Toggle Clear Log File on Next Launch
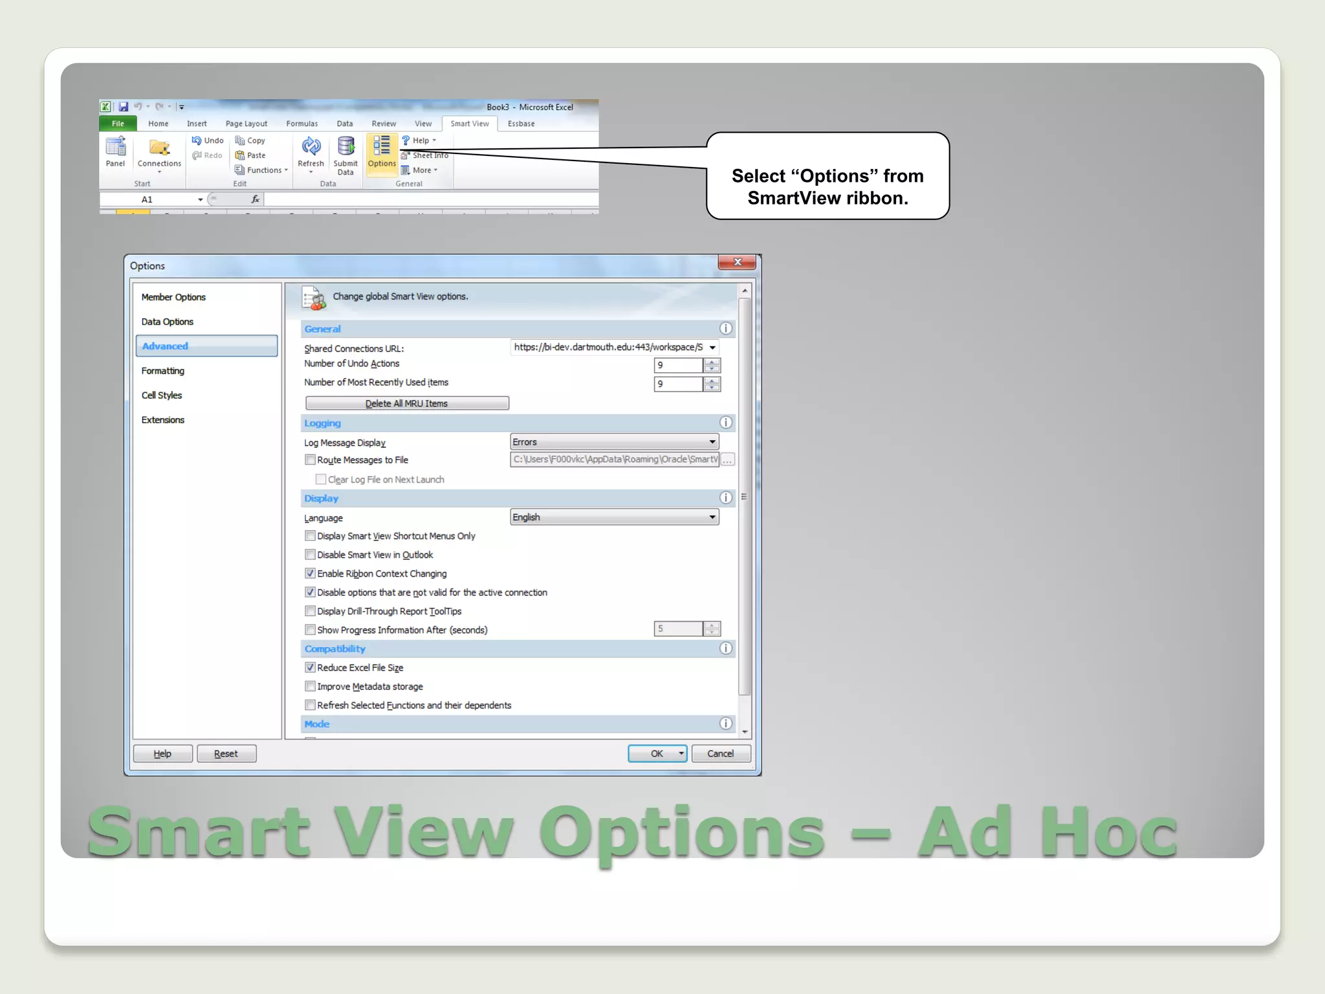Viewport: 1325px width, 994px height. [321, 479]
